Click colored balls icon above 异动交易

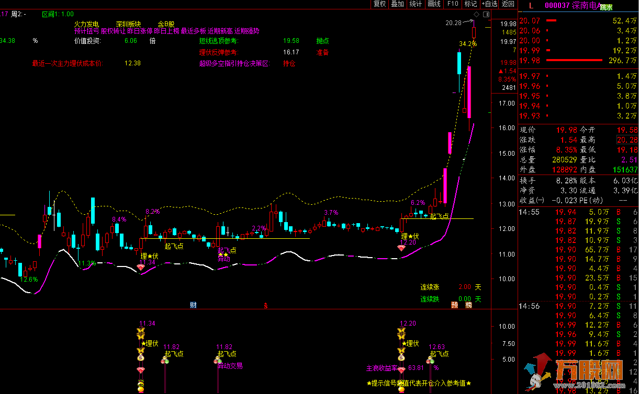click(x=218, y=361)
